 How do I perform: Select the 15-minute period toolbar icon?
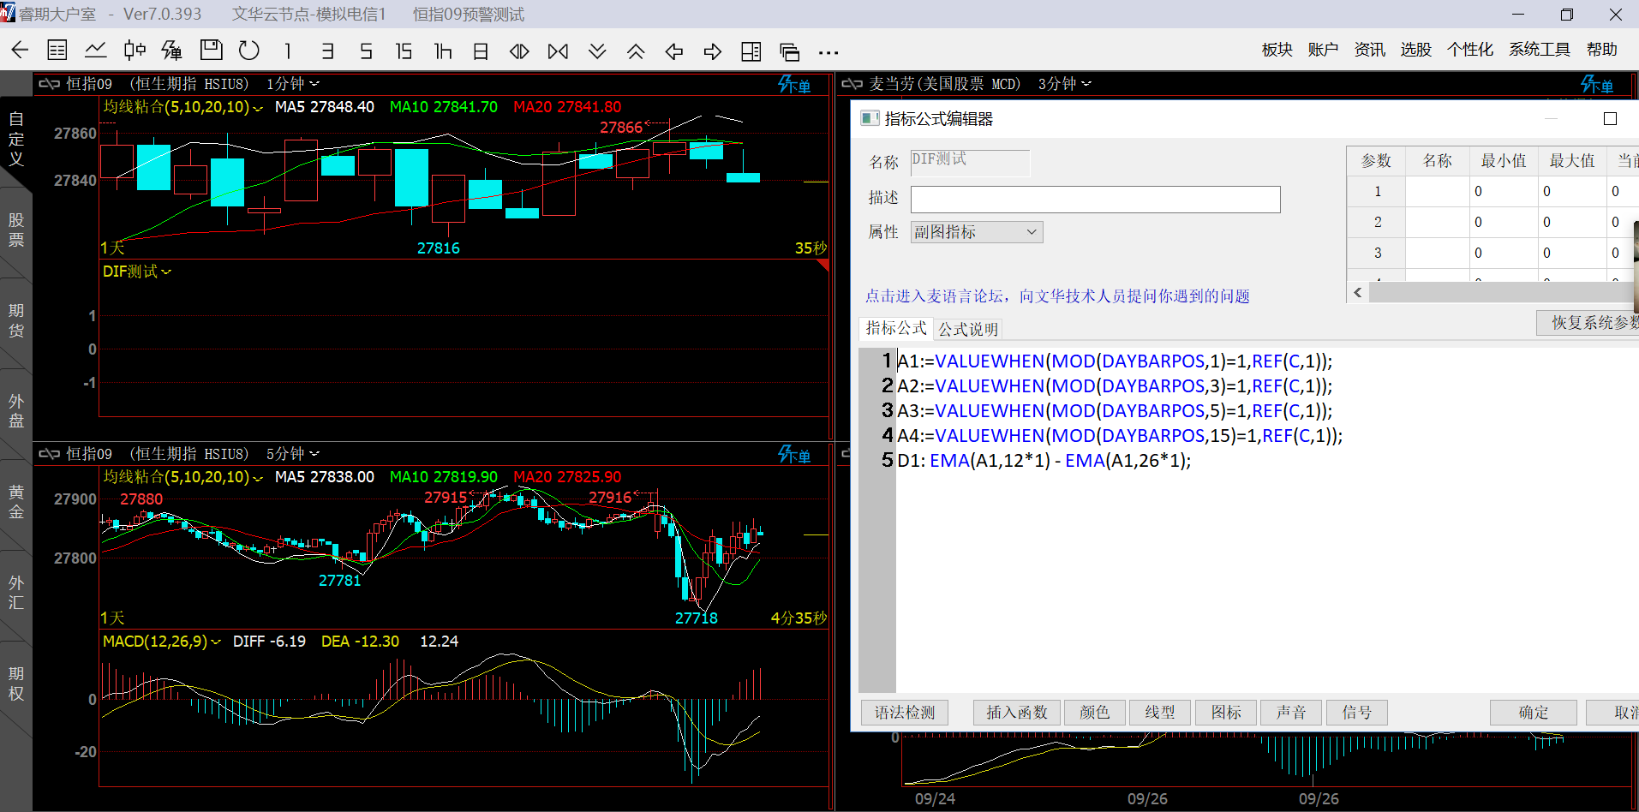coord(404,51)
